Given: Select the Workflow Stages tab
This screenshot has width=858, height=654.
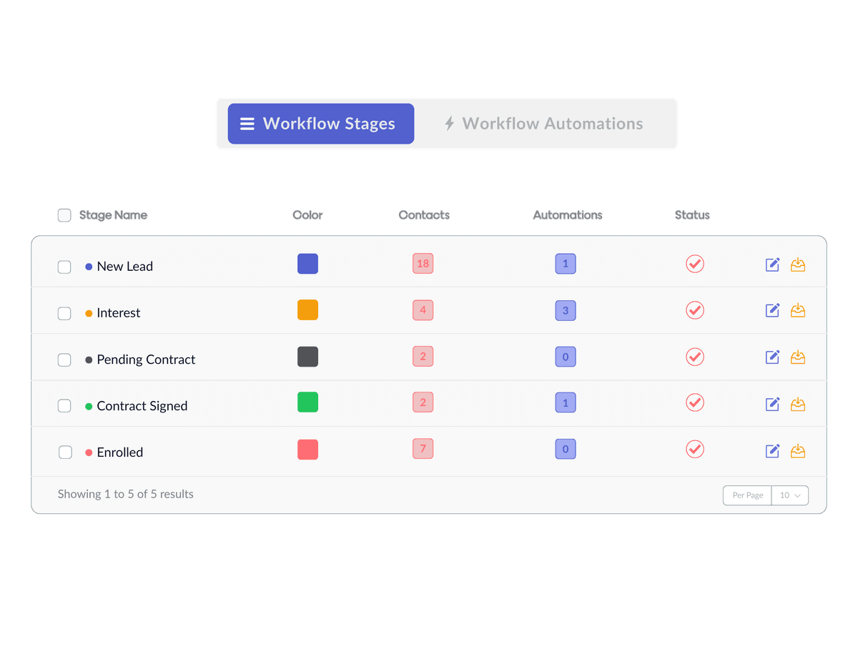Looking at the screenshot, I should tap(320, 124).
